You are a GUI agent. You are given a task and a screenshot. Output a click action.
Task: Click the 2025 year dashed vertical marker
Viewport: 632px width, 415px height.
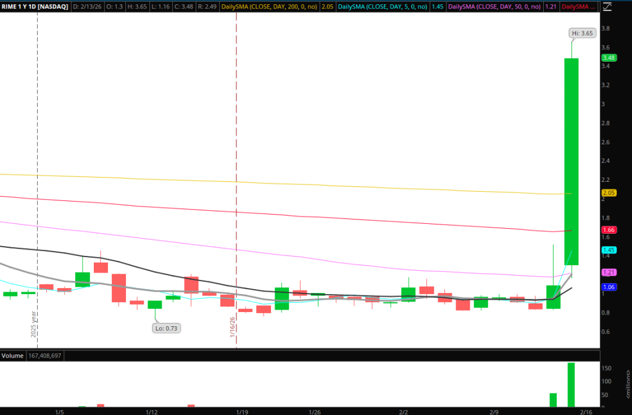click(x=38, y=185)
